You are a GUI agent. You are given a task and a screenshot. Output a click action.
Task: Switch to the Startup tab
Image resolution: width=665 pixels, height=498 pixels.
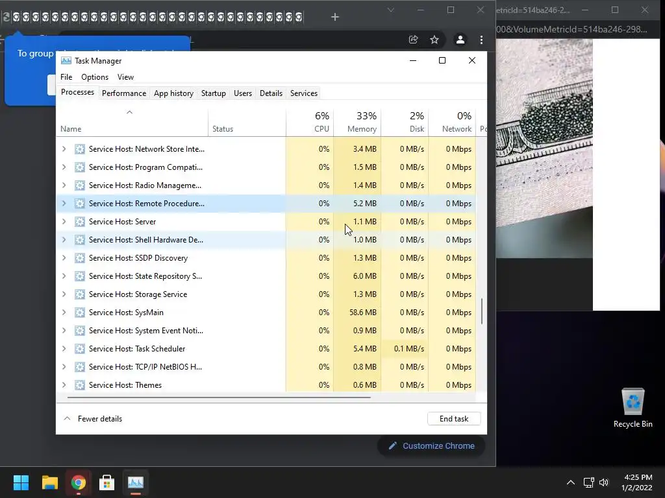point(213,93)
